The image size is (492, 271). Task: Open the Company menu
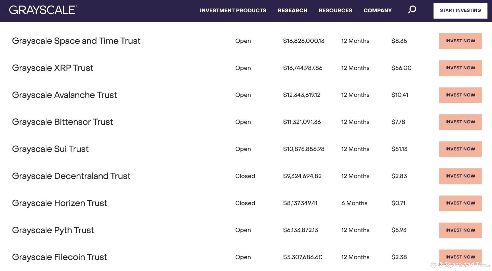pyautogui.click(x=378, y=10)
